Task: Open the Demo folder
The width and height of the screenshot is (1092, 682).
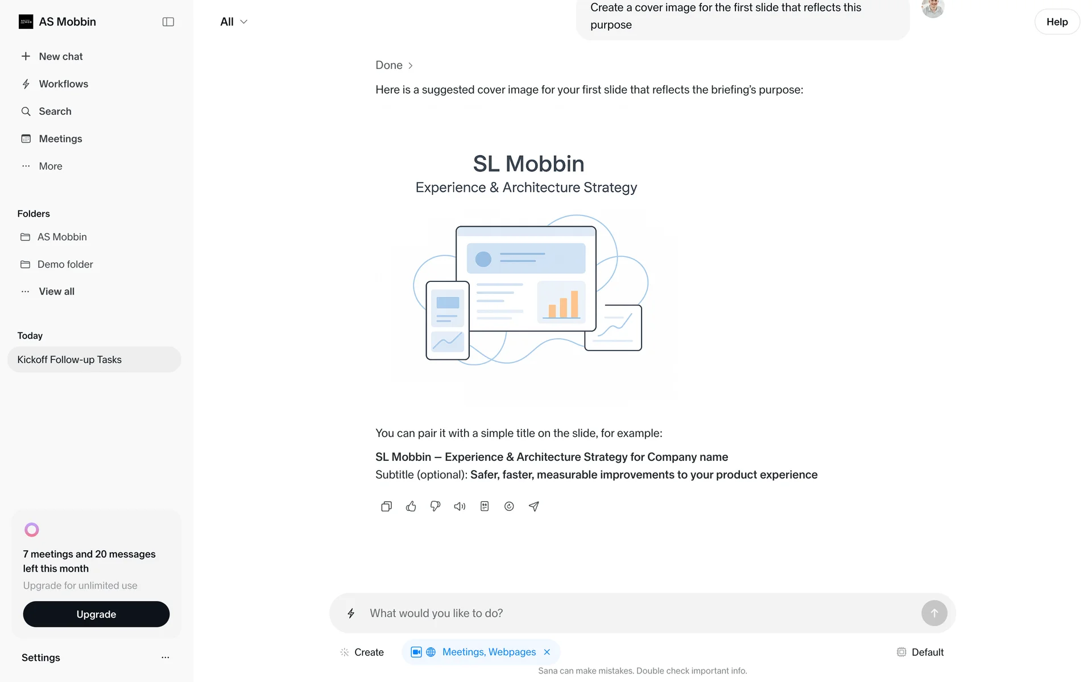Action: 65,264
